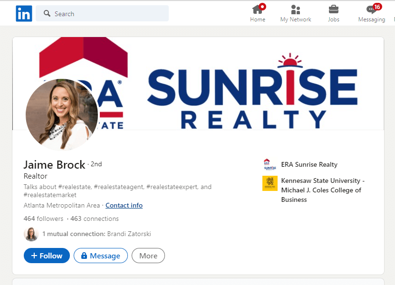This screenshot has width=395, height=285.
Task: Click the 2nd degree connection label
Action: click(96, 164)
